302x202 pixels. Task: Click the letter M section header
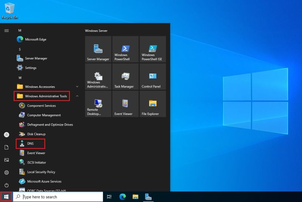[20, 31]
